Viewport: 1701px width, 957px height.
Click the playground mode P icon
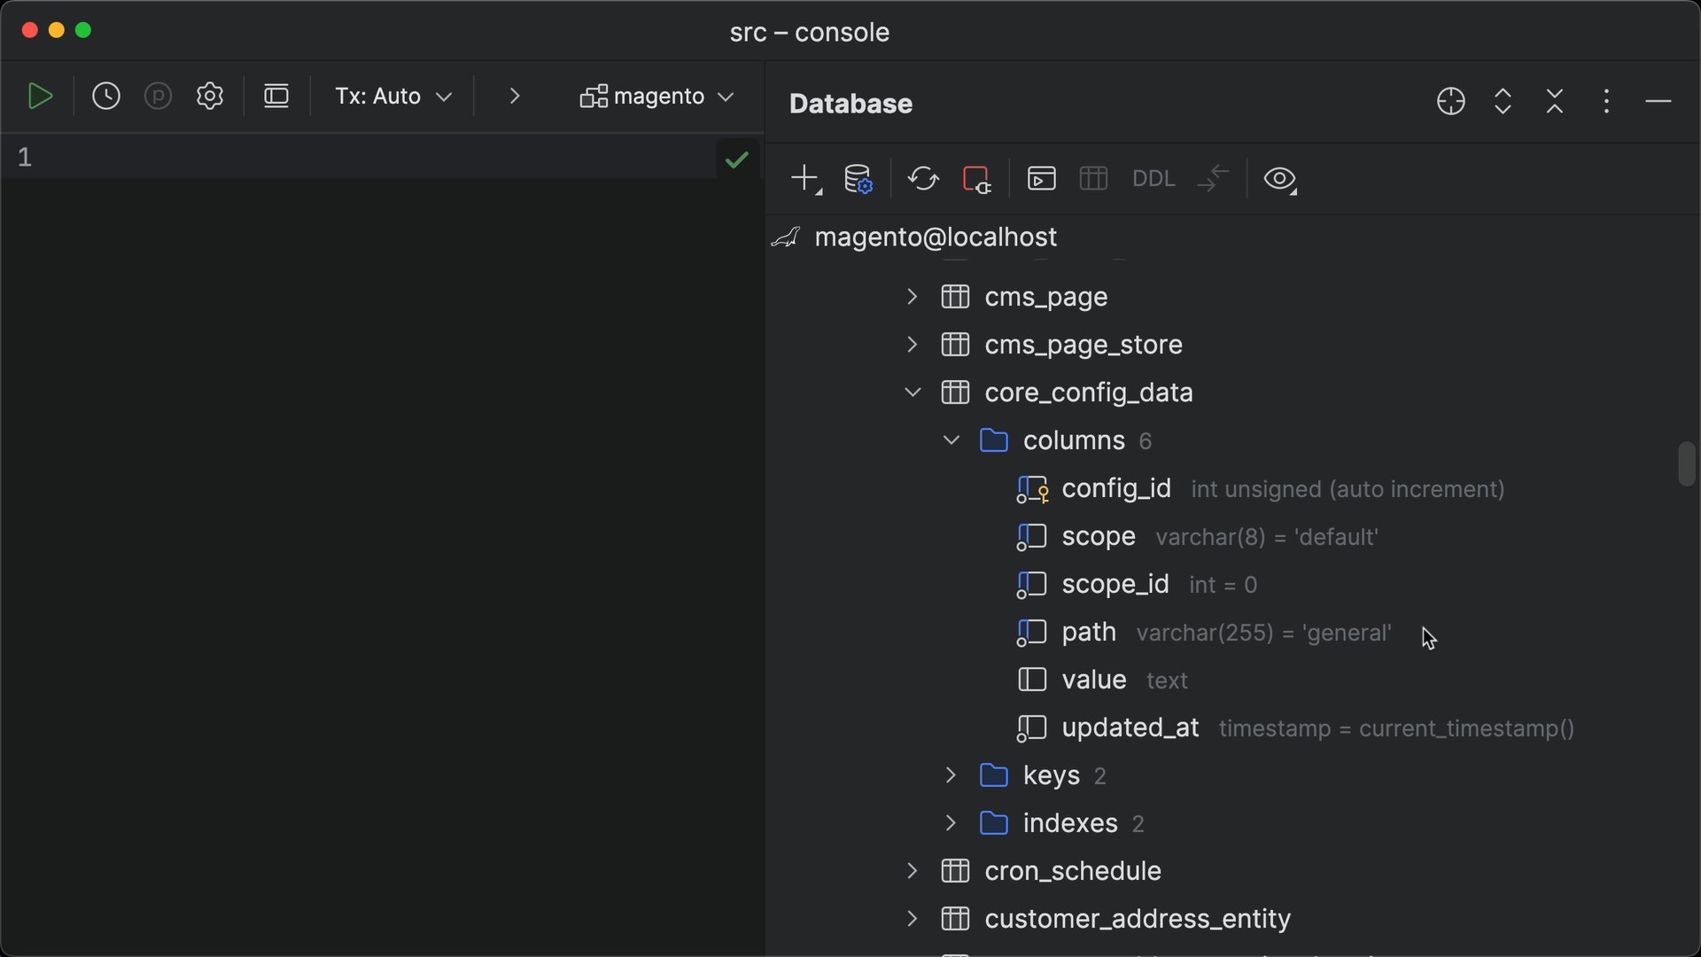click(158, 96)
